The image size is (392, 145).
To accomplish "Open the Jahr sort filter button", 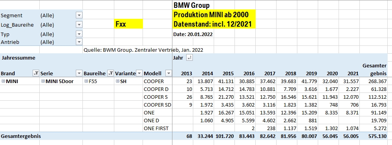I will pos(189,58).
